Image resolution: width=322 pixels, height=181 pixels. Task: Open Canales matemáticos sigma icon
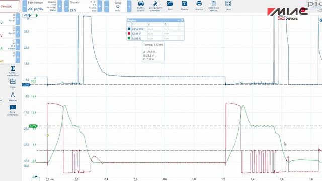click(x=13, y=71)
